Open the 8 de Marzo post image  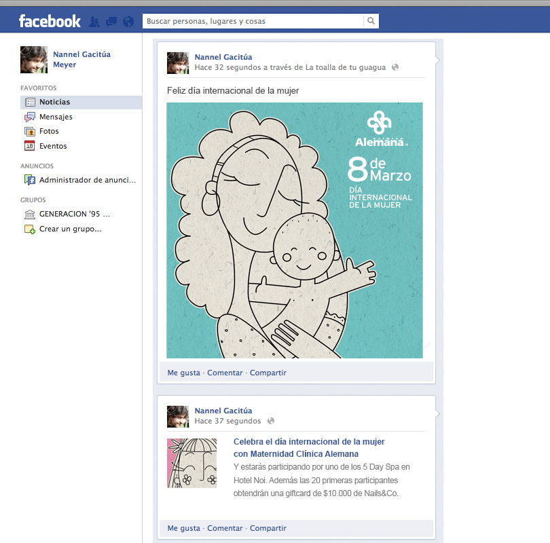click(x=295, y=230)
